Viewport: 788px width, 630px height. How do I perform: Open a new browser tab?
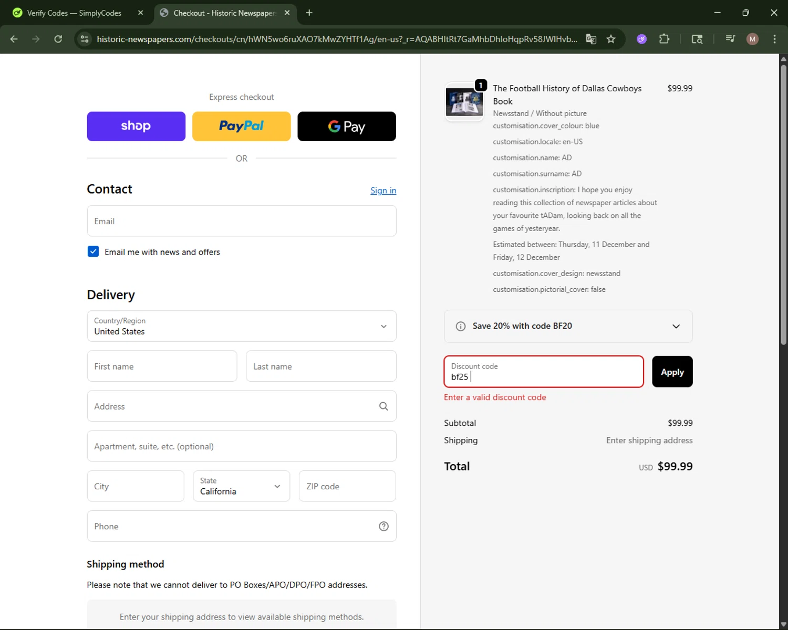[309, 13]
